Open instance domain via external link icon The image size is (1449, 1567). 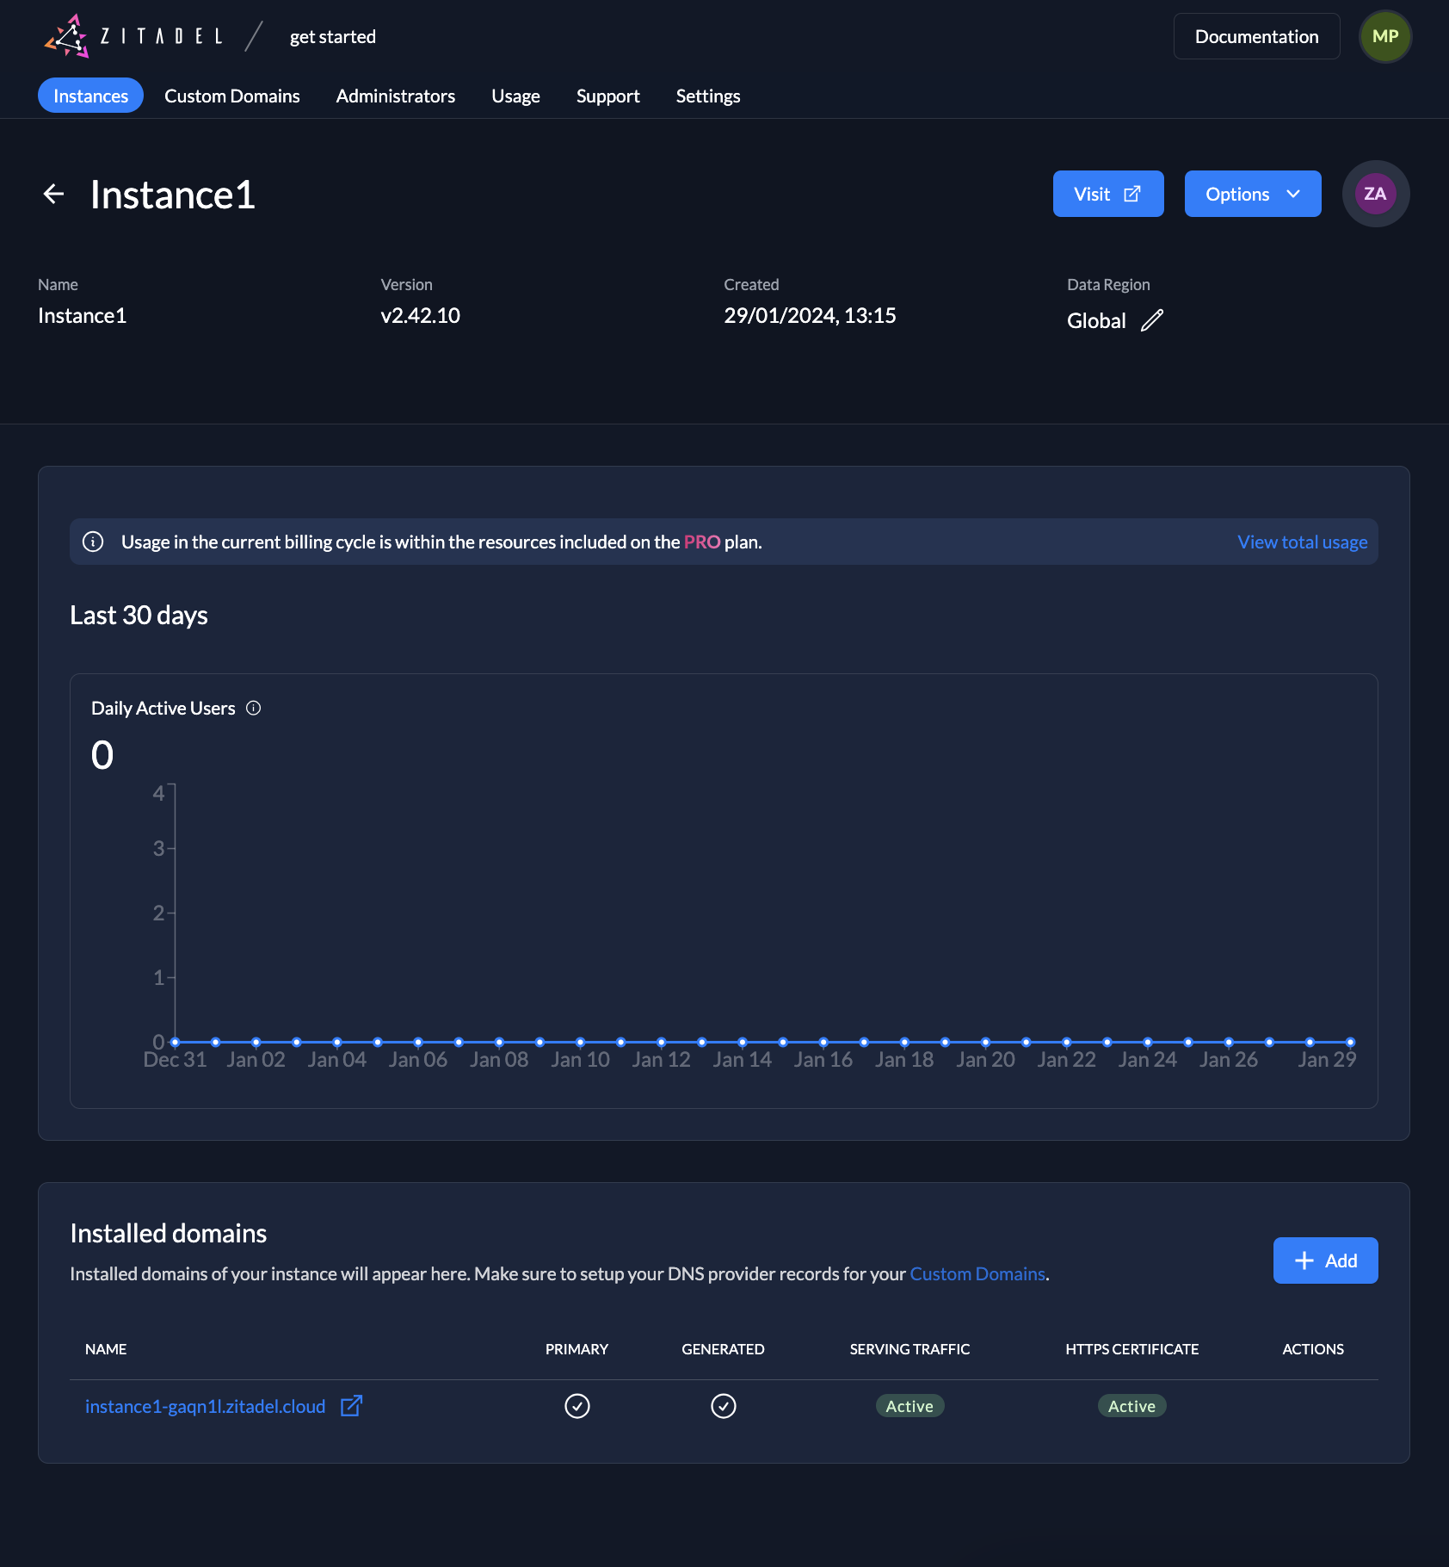pyautogui.click(x=351, y=1406)
